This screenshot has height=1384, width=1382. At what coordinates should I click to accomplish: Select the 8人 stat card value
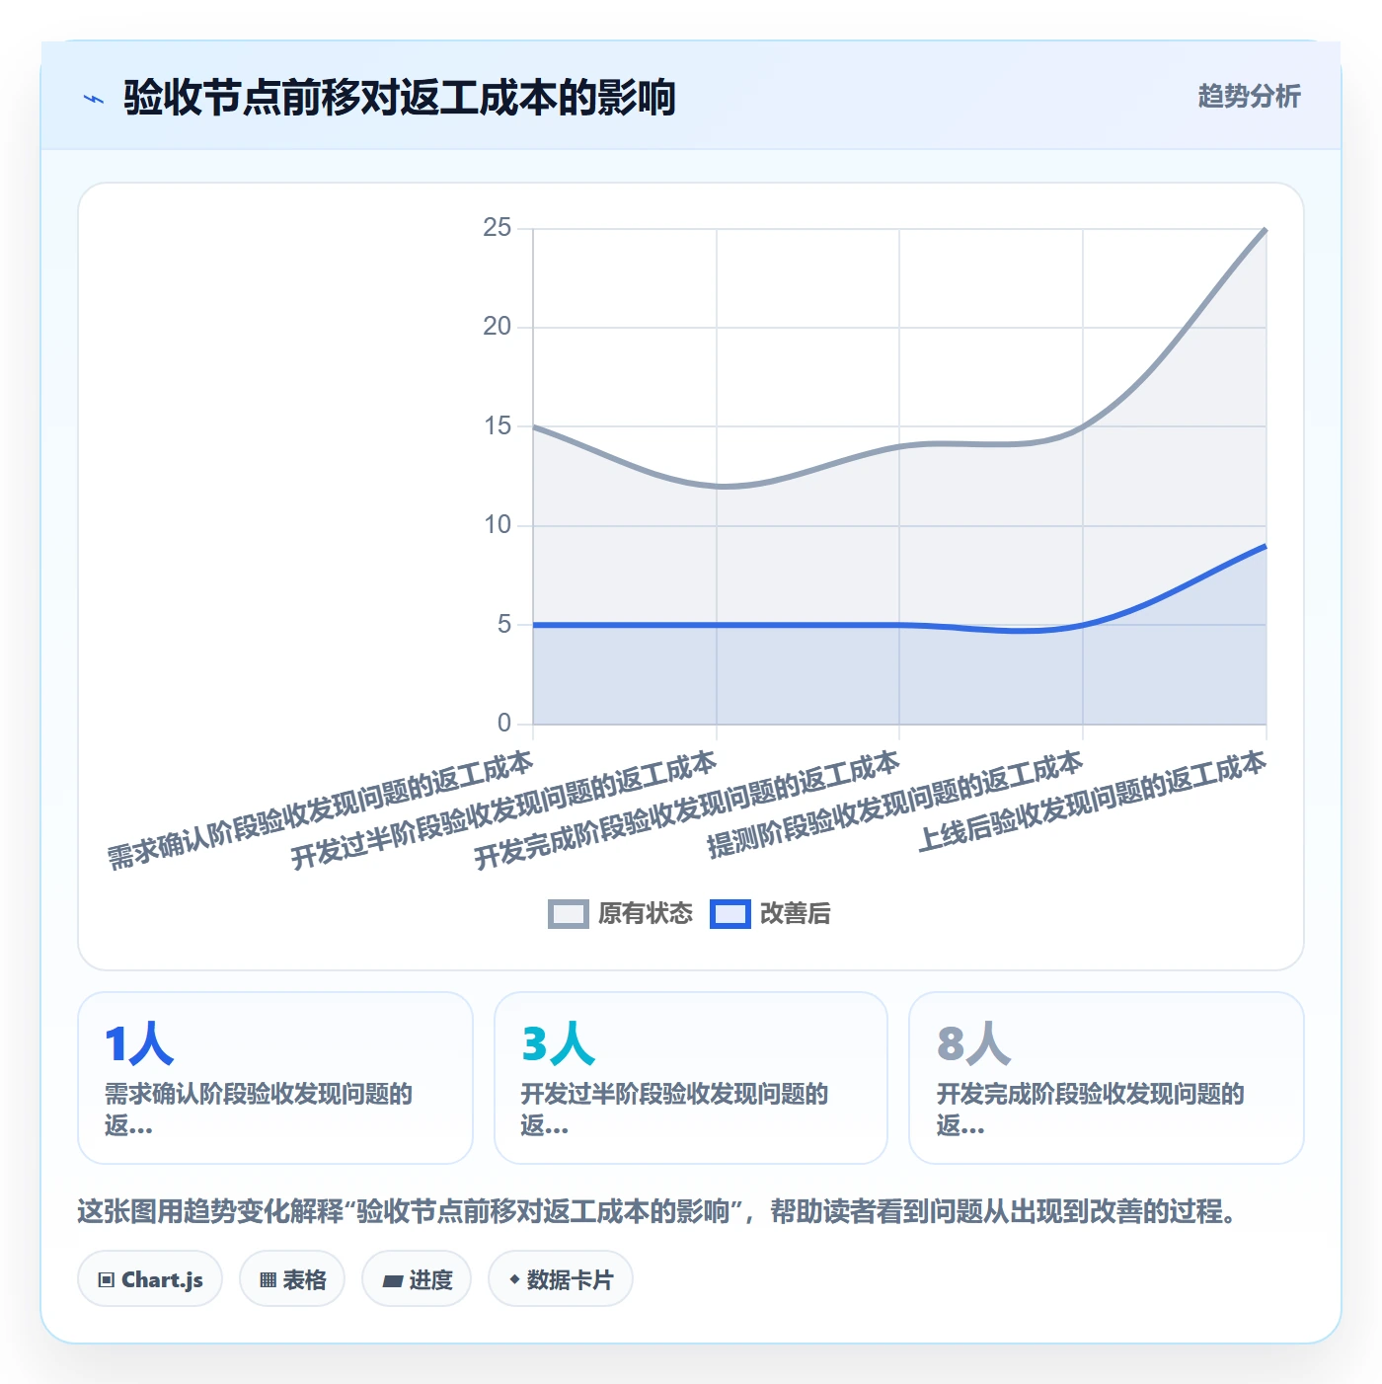coord(973,1043)
